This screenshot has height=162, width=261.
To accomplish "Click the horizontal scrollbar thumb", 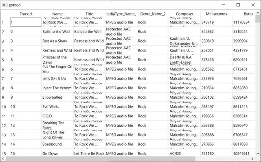I will (101, 159).
